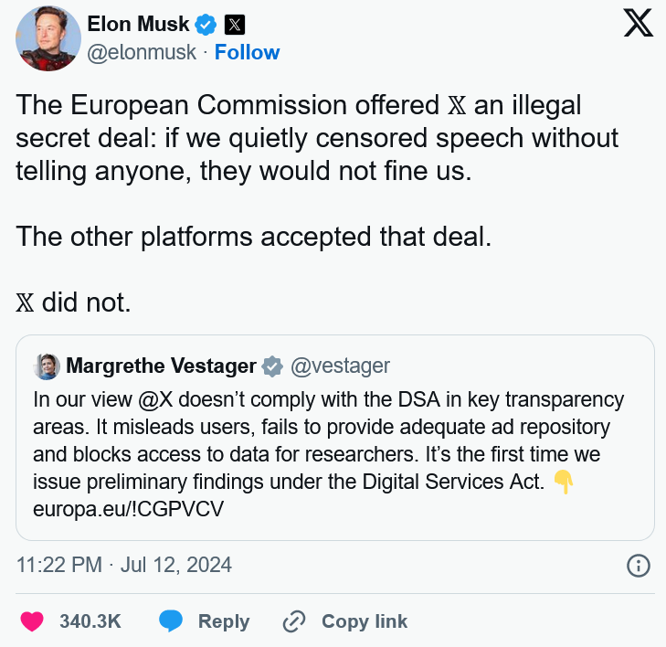Click the X logo in top right corner

click(638, 24)
